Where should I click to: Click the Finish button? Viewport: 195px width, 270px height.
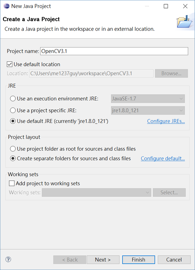click(x=139, y=259)
